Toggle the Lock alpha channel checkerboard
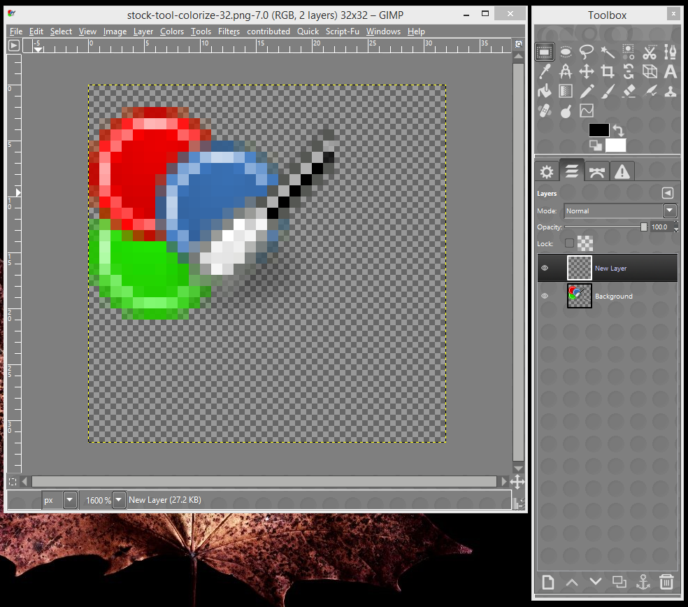This screenshot has width=688, height=607. pos(585,243)
